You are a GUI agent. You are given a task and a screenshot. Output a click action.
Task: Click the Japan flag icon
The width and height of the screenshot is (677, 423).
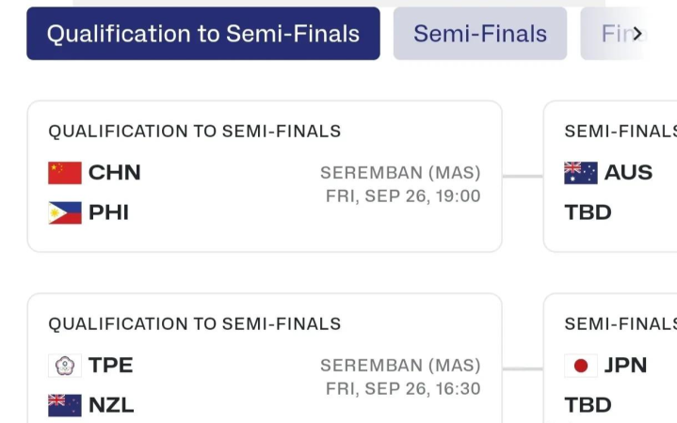click(581, 366)
